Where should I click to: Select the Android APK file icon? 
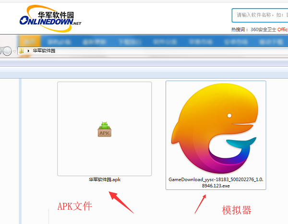click(105, 129)
